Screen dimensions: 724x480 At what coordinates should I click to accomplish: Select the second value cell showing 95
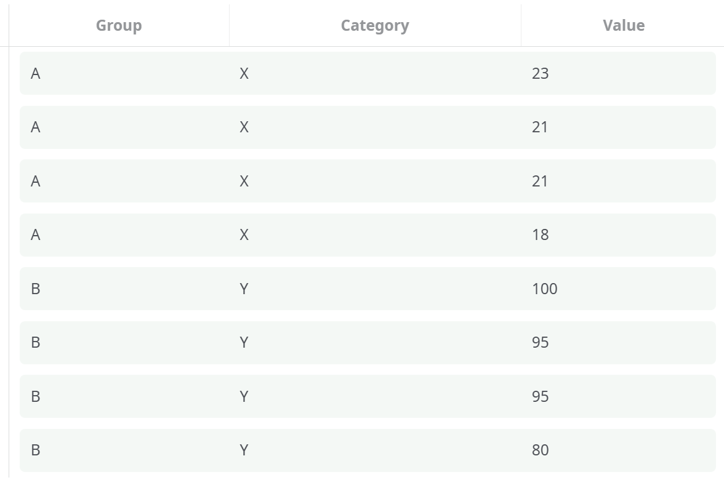click(x=540, y=396)
